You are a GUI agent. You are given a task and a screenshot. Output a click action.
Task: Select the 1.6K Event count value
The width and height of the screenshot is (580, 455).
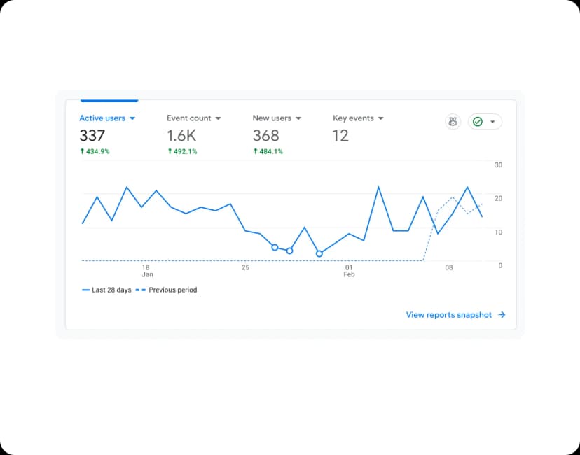181,136
